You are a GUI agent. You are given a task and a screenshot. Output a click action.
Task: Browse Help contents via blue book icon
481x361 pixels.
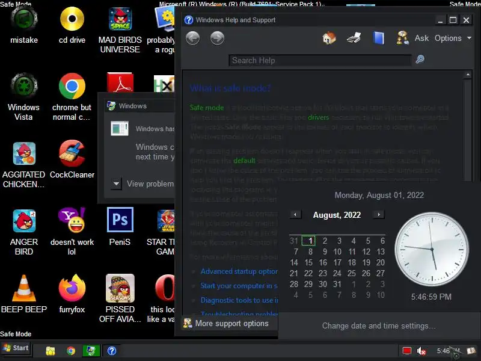(x=379, y=38)
